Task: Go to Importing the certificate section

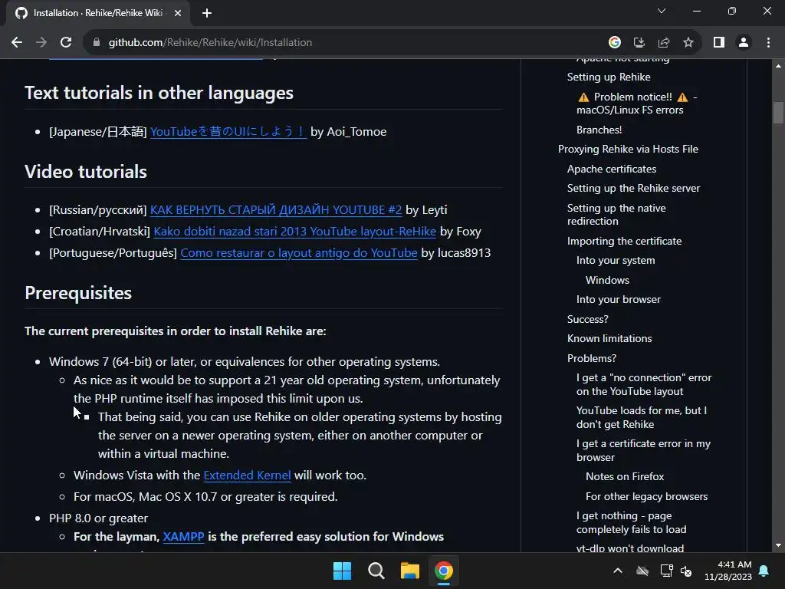Action: (624, 242)
